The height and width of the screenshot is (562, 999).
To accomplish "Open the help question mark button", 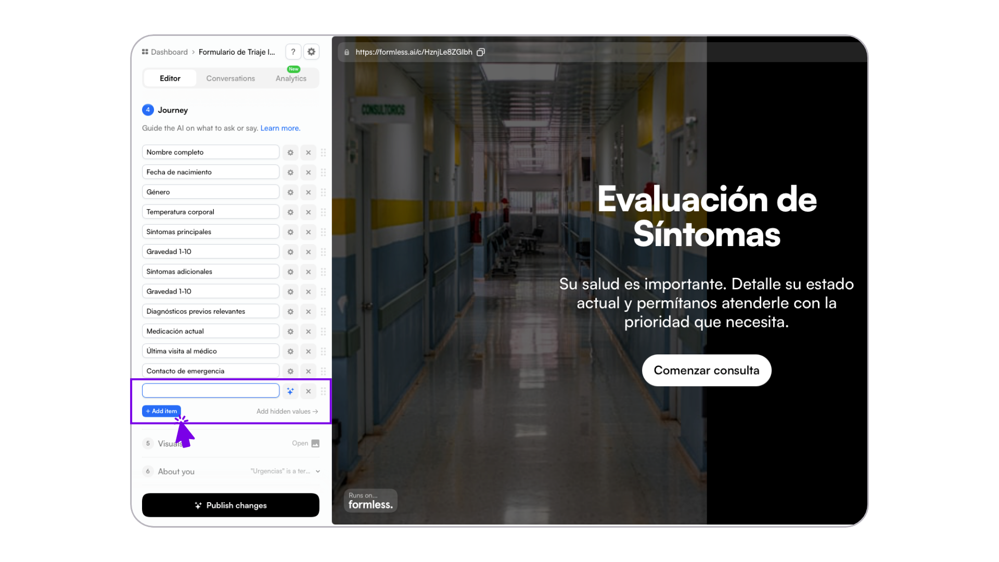I will [293, 52].
